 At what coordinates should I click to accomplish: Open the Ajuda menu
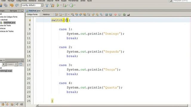(90, 1)
